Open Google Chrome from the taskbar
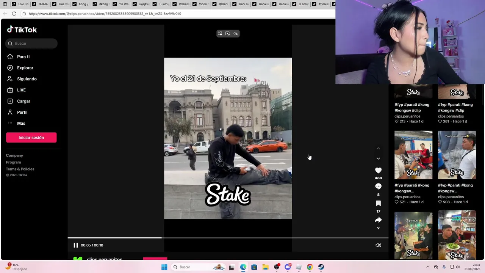 point(310,267)
